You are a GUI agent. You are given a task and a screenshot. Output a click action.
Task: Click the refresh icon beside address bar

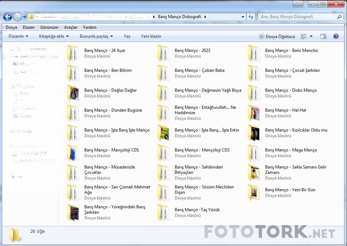coord(251,17)
